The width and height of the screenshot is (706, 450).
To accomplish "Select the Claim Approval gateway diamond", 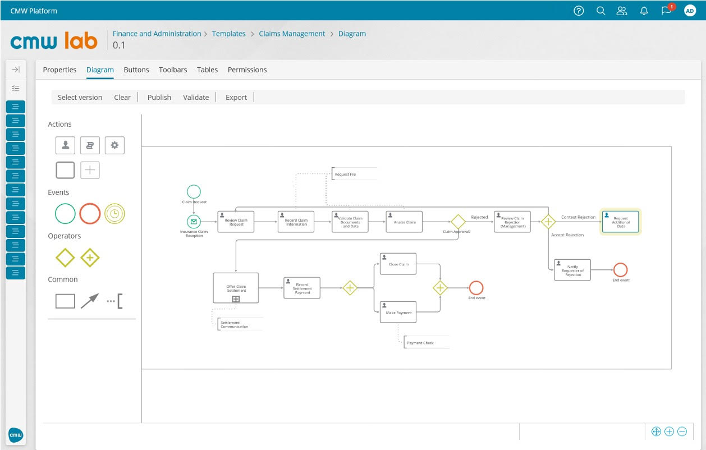I will point(458,222).
